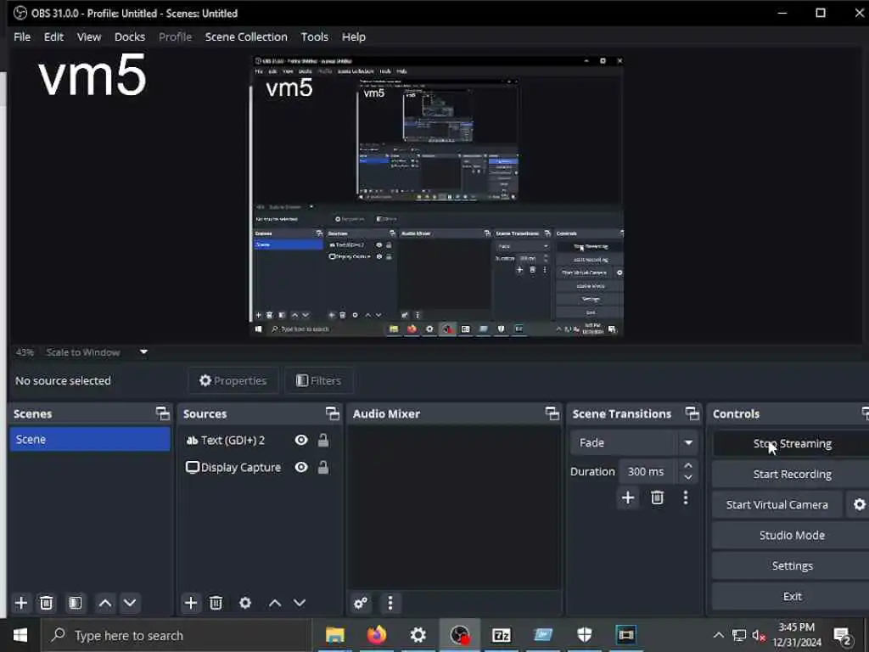The width and height of the screenshot is (869, 652).
Task: Open virtual camera settings gear
Action: [x=859, y=504]
